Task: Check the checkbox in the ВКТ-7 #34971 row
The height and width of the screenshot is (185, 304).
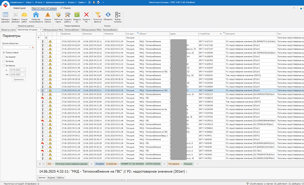Action: coord(46,136)
